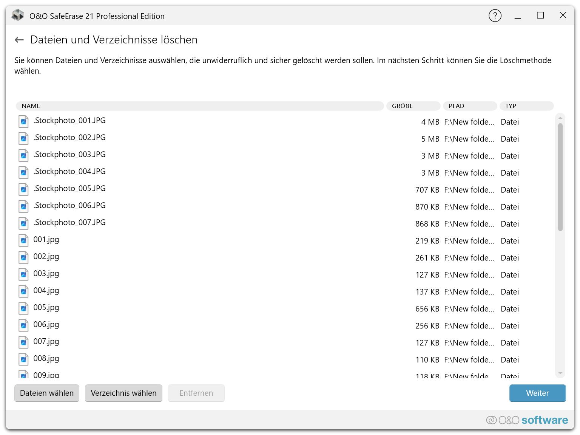The height and width of the screenshot is (435, 580).
Task: Click the TYP column header
Action: point(526,106)
